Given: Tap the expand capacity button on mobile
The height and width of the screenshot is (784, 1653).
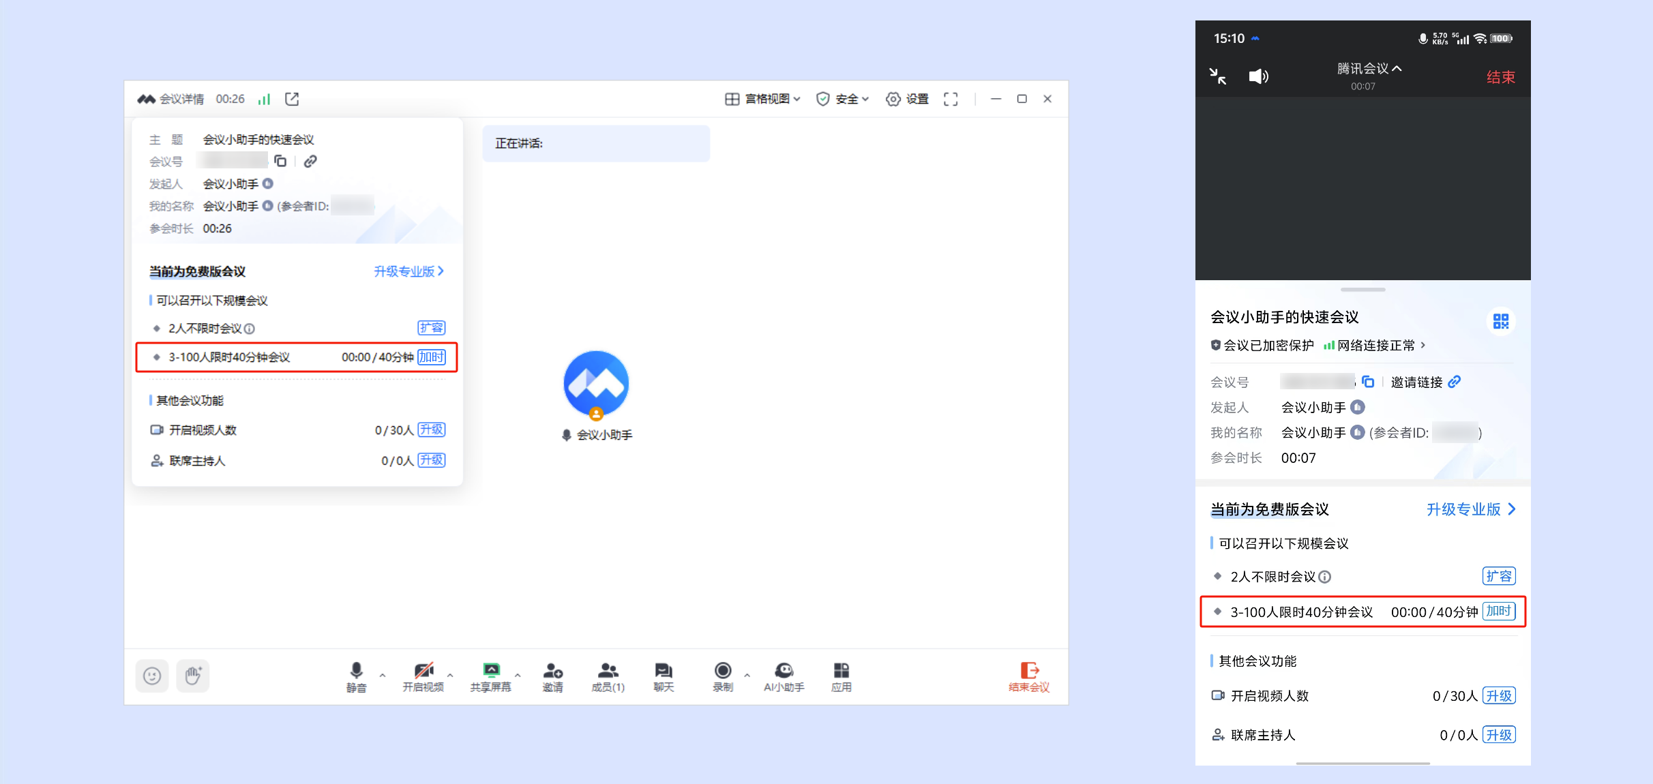Looking at the screenshot, I should [1499, 576].
